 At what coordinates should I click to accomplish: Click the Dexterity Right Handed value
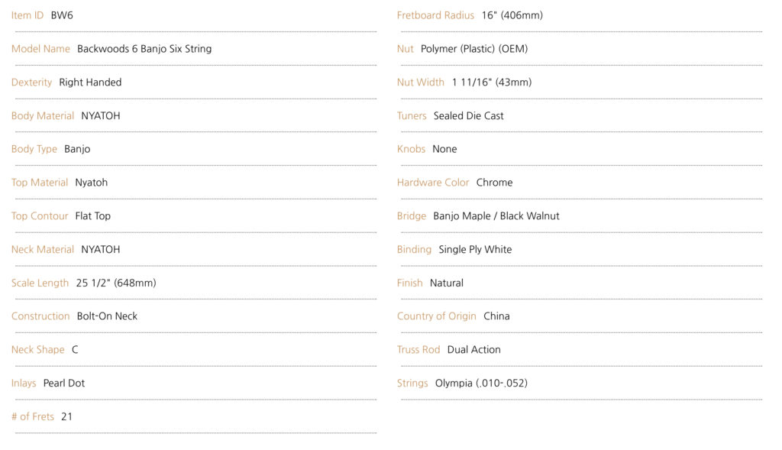pyautogui.click(x=90, y=83)
